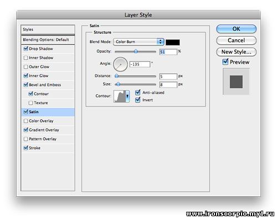Toggle the Bevel and Emboss checkbox

pyautogui.click(x=26, y=85)
